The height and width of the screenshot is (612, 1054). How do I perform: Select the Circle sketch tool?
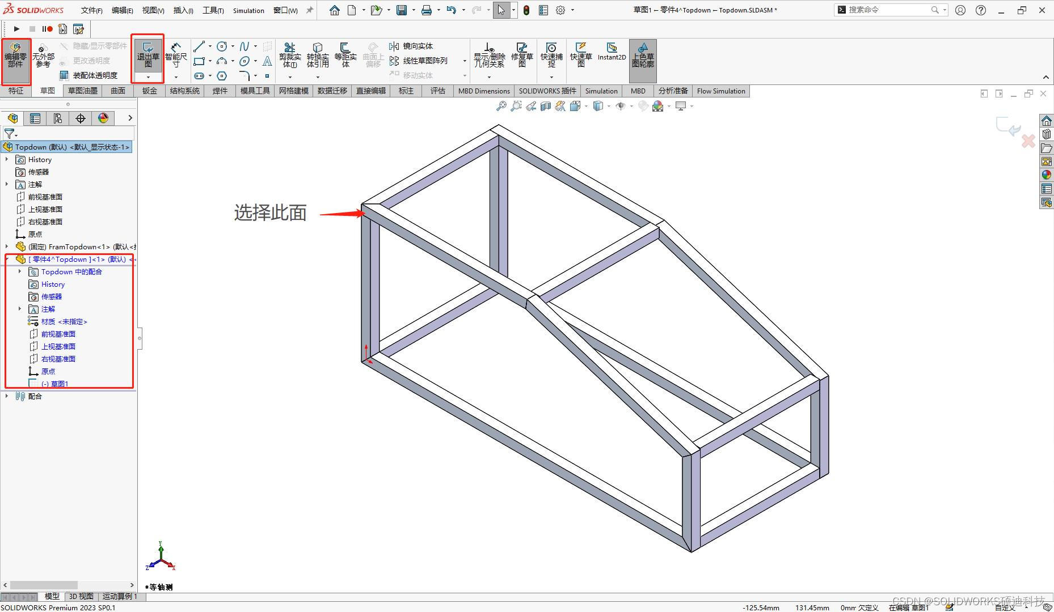pos(222,46)
